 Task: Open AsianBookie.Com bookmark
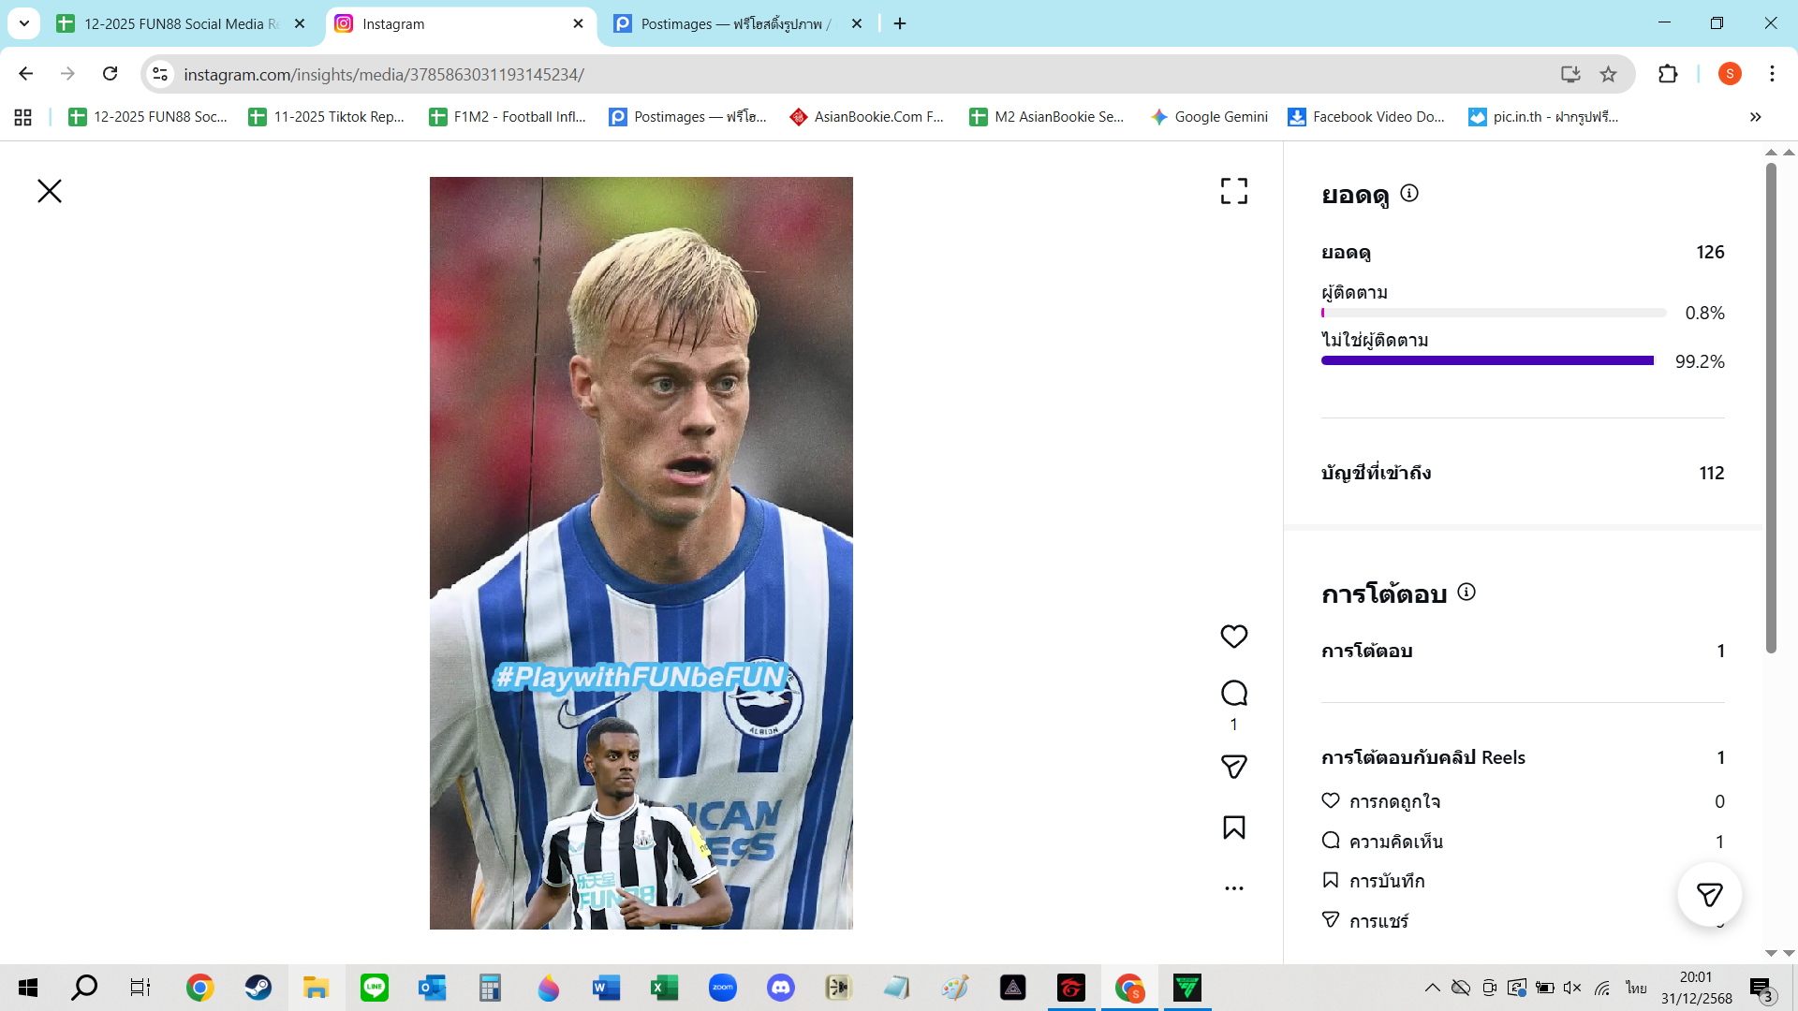[x=867, y=117]
